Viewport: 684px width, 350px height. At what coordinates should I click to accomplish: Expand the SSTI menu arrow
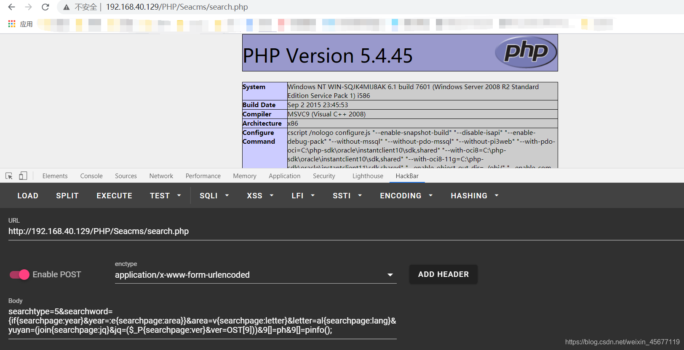click(360, 195)
